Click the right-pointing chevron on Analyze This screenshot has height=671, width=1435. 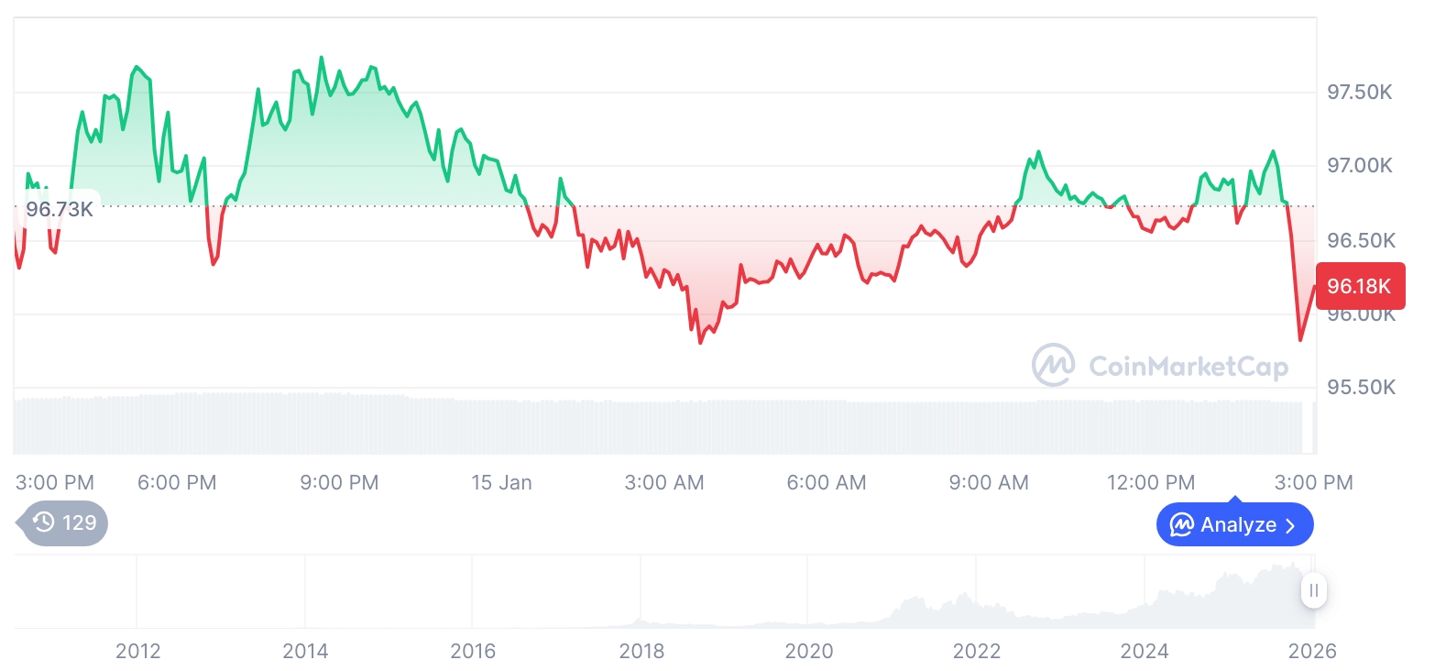click(x=1290, y=525)
